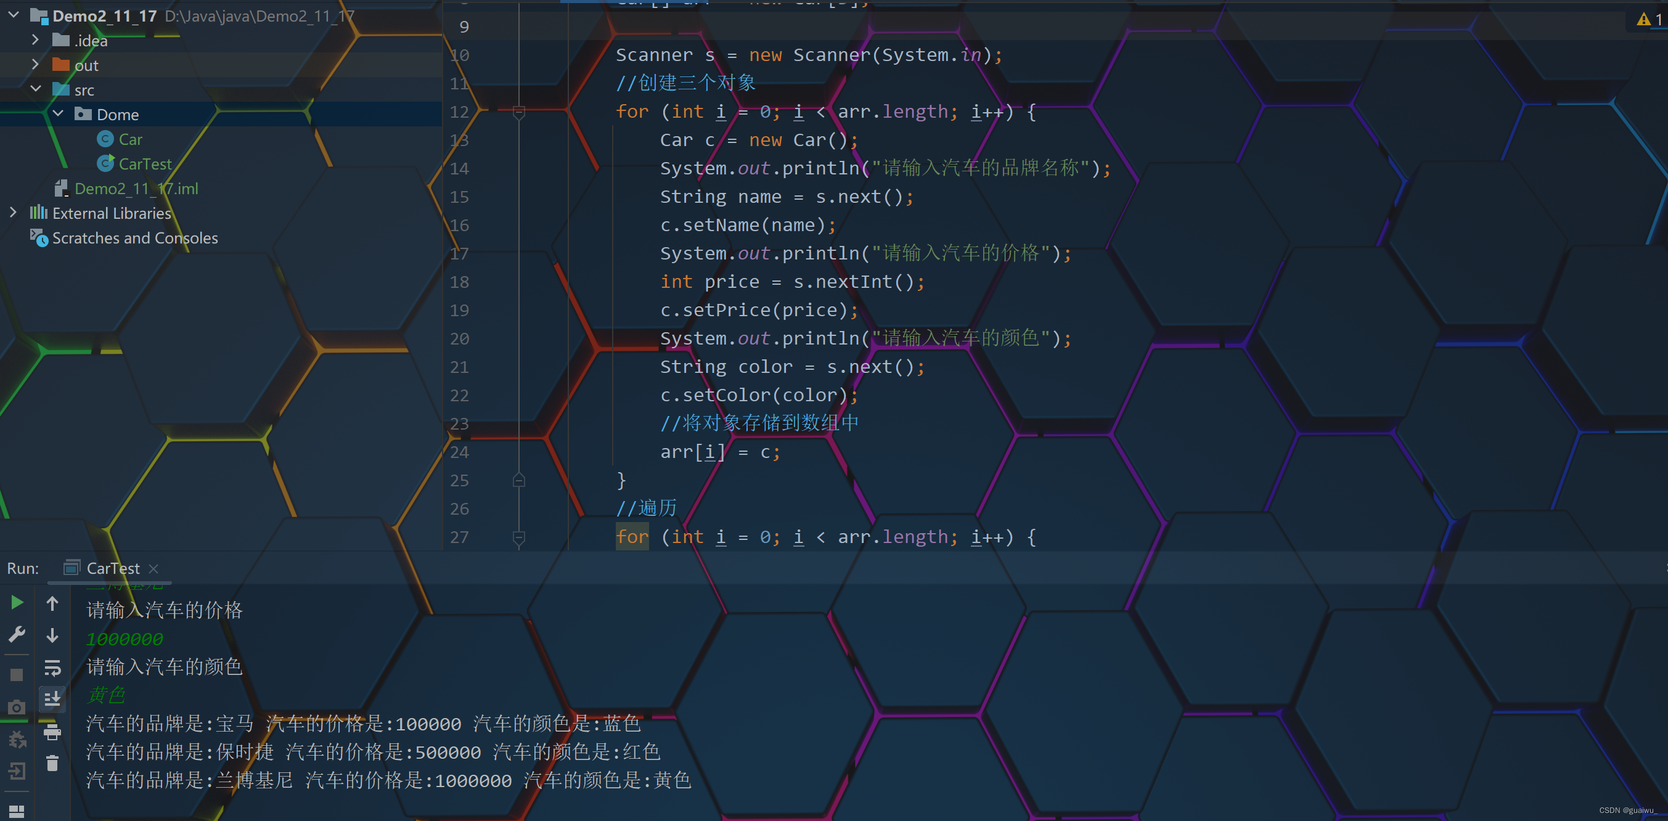
Task: Open the wrench settings icon in Run panel
Action: (x=17, y=634)
